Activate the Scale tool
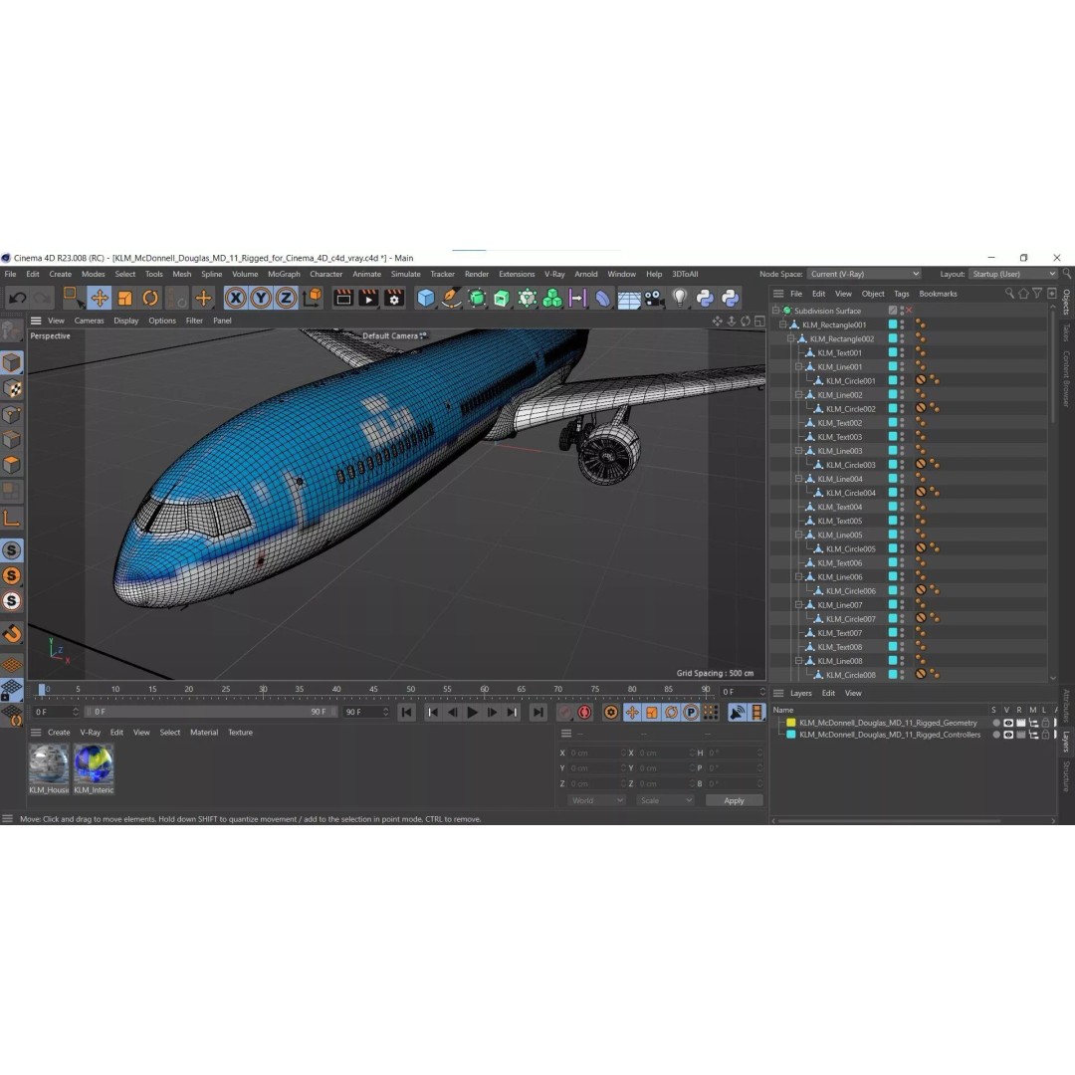The width and height of the screenshot is (1075, 1075). (x=124, y=298)
